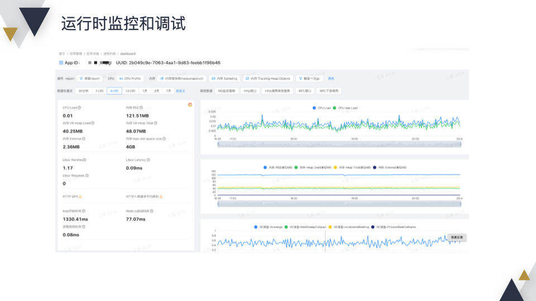Image resolution: width=536 pixels, height=301 pixels.
Task: Click the help icon next to Libuv Latency
Action: click(x=148, y=160)
